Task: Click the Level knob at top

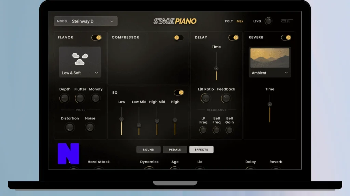Action: tap(268, 21)
